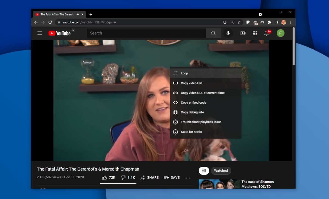Click the page vertical scrollbar
The image size is (329, 199).
(x=294, y=46)
